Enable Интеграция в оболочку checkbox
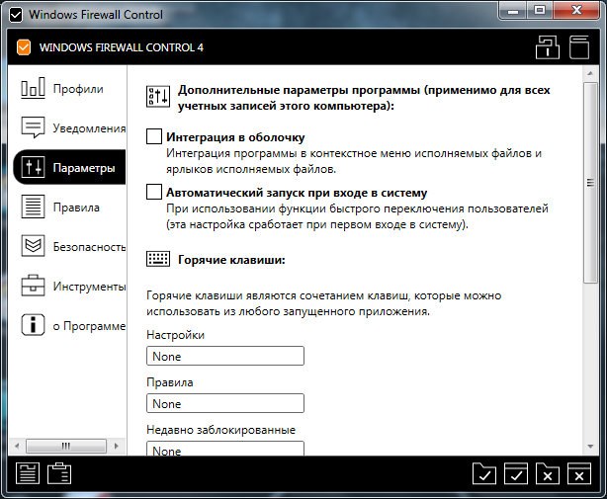 (154, 136)
